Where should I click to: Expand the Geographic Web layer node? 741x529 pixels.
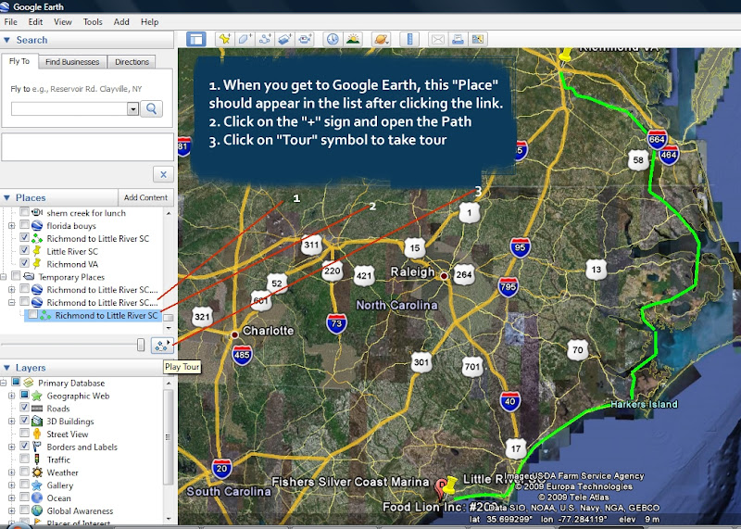[x=11, y=396]
